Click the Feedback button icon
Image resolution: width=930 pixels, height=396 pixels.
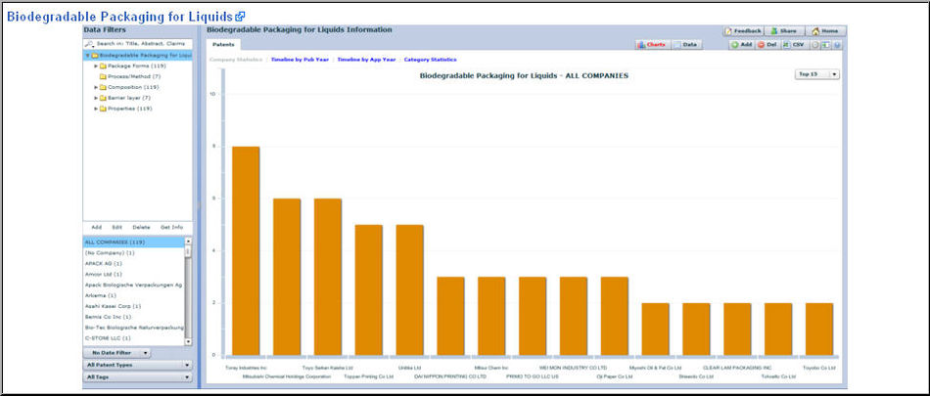730,31
